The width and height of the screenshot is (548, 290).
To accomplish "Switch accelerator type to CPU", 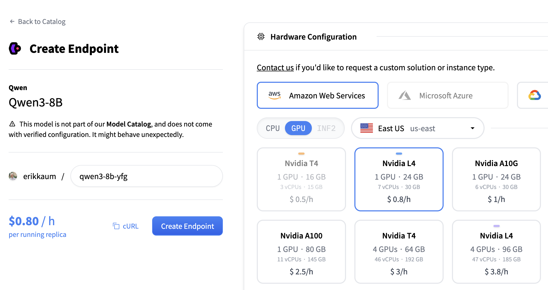I will (272, 128).
